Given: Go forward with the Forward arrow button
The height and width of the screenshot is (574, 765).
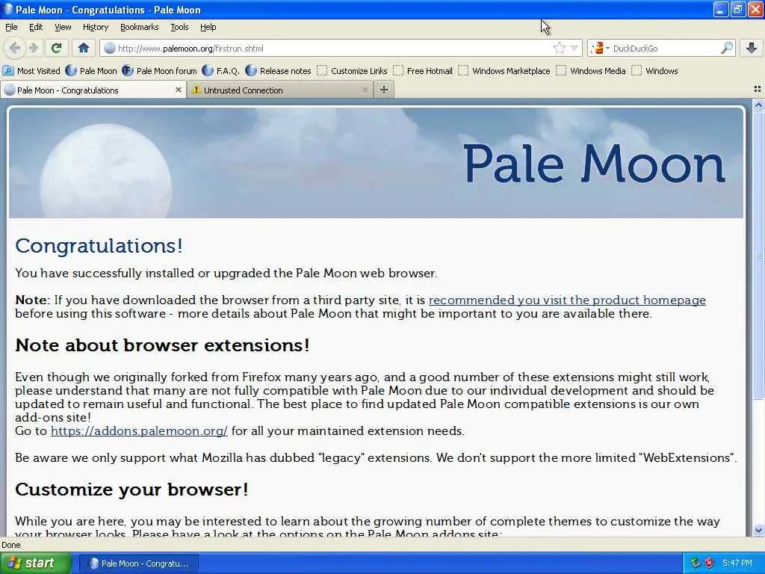Looking at the screenshot, I should 33,48.
